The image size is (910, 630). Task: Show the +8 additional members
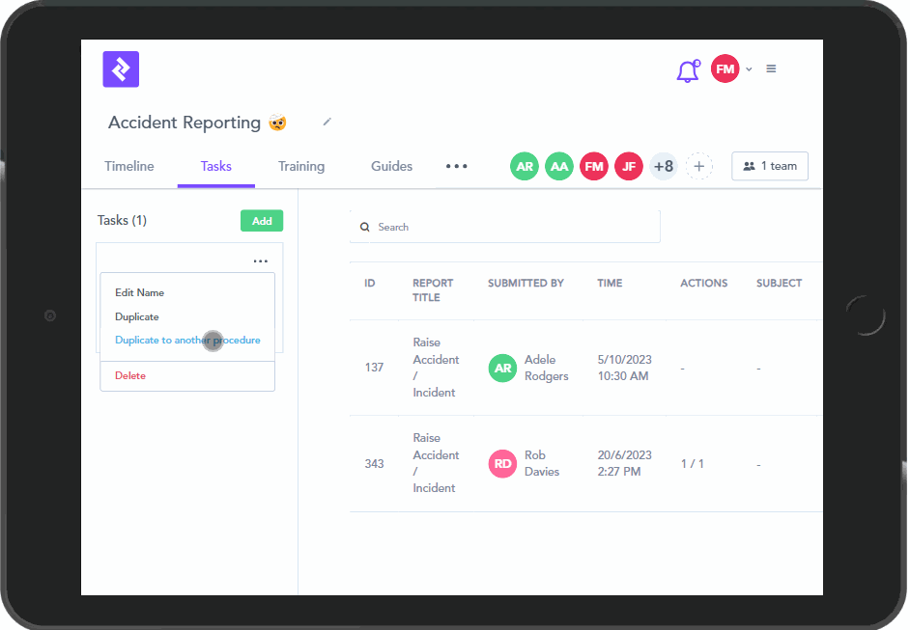(664, 166)
